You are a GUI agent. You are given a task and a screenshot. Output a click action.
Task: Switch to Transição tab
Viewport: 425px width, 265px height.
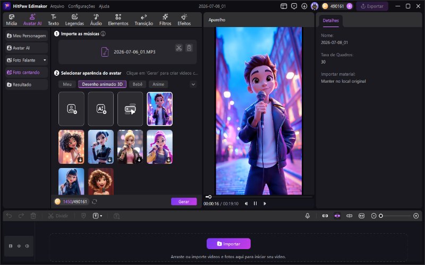(x=143, y=20)
